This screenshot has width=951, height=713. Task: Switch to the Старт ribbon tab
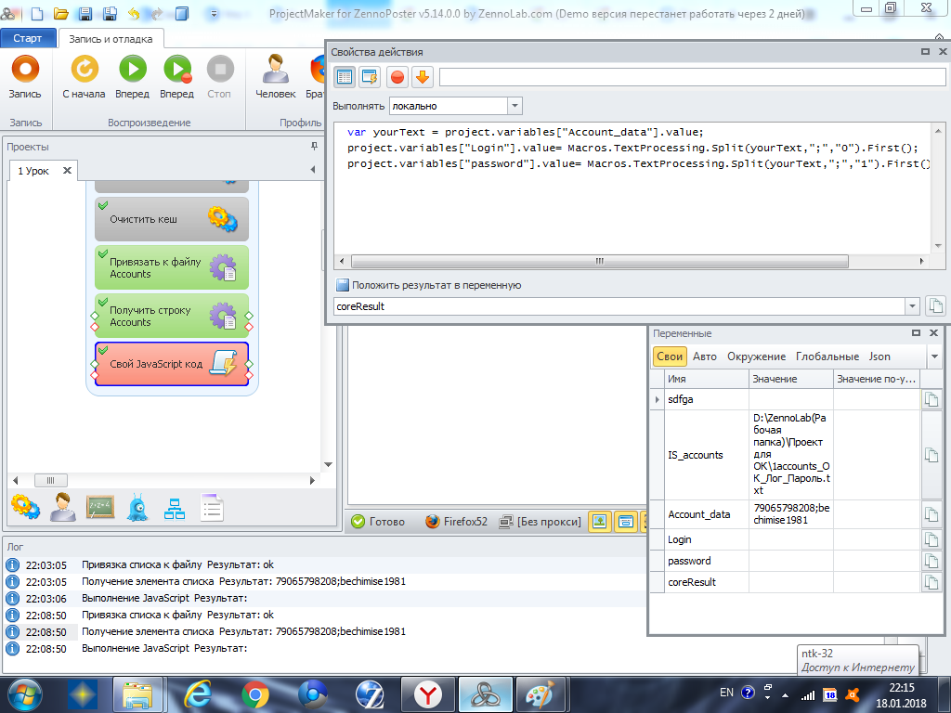[x=28, y=38]
